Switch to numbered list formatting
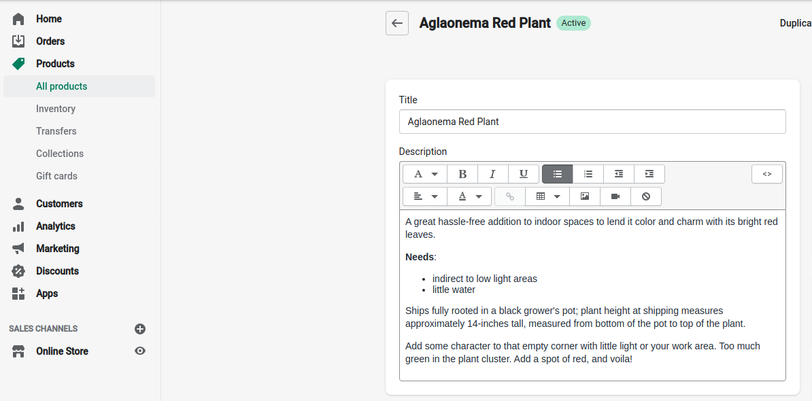Screen dimensions: 812x401 [x=588, y=174]
